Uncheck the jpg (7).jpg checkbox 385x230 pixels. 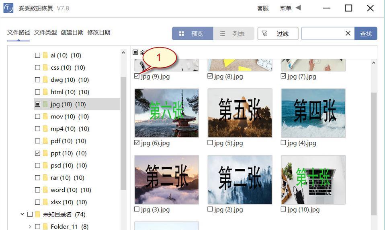(x=283, y=76)
